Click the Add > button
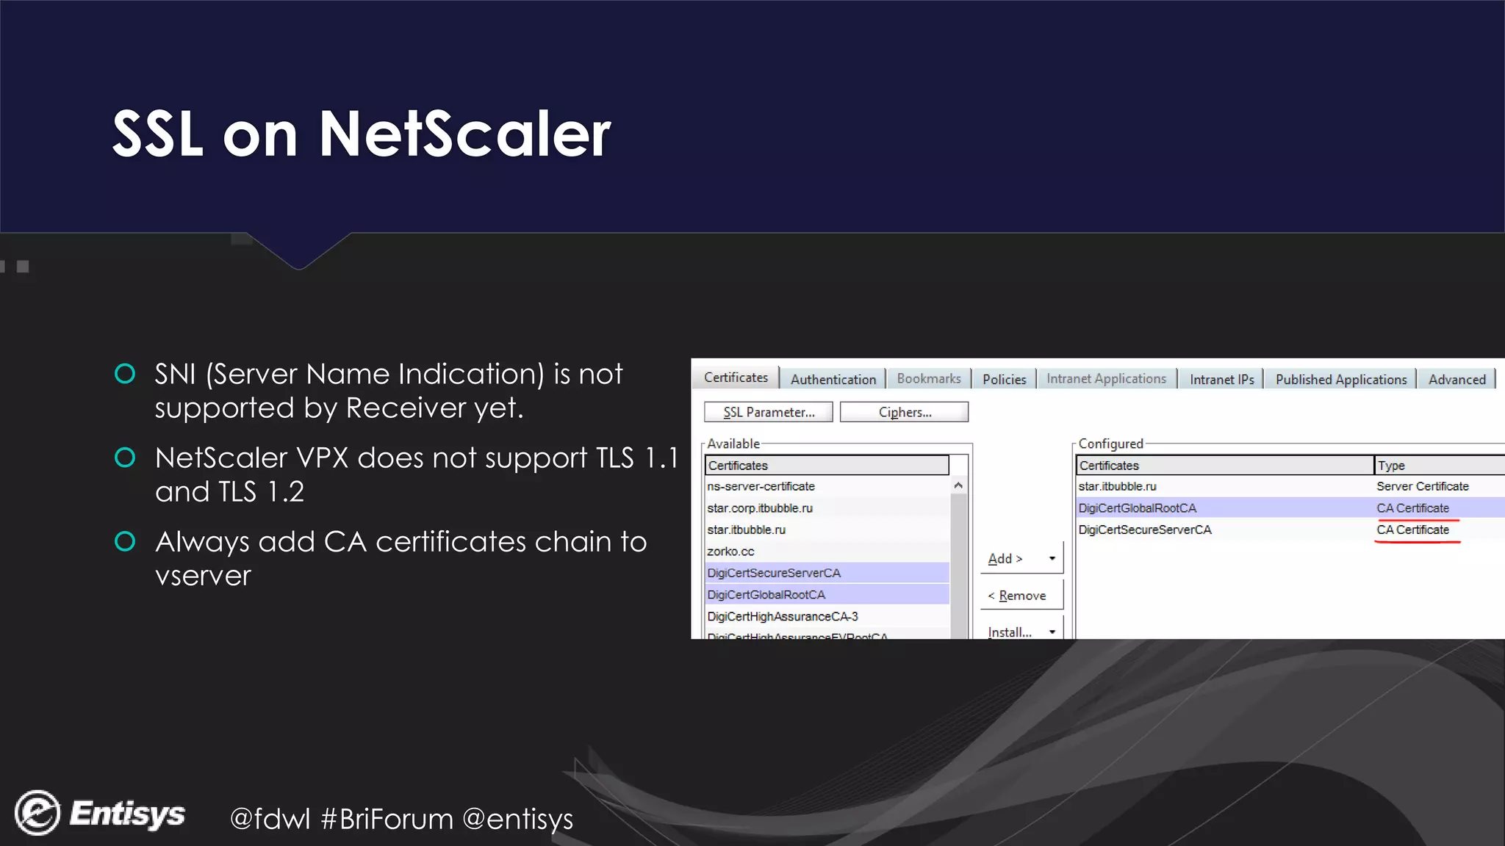 point(1005,559)
